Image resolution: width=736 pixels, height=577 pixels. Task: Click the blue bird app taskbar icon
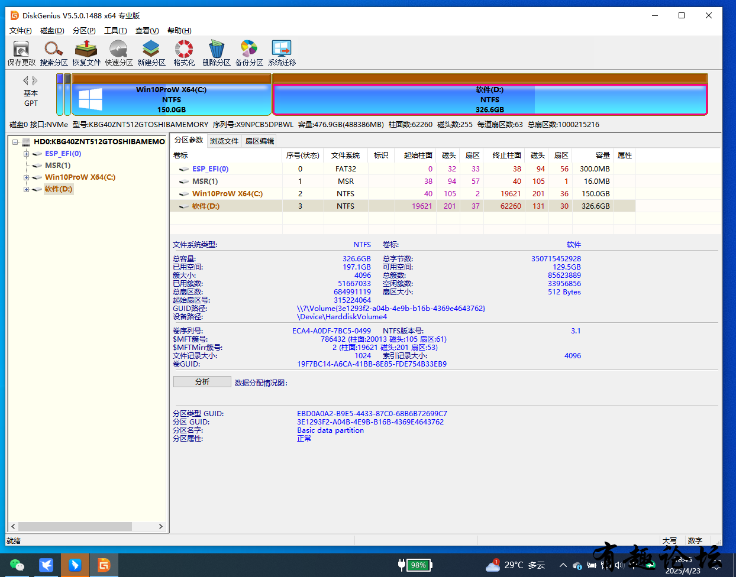pos(46,565)
